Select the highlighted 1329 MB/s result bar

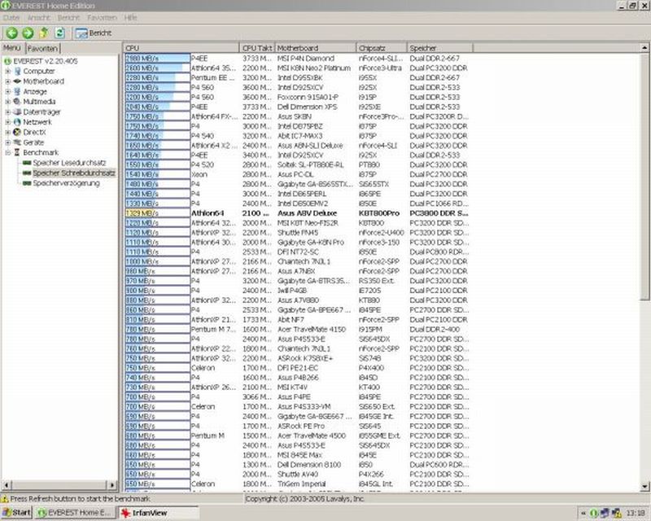click(157, 213)
